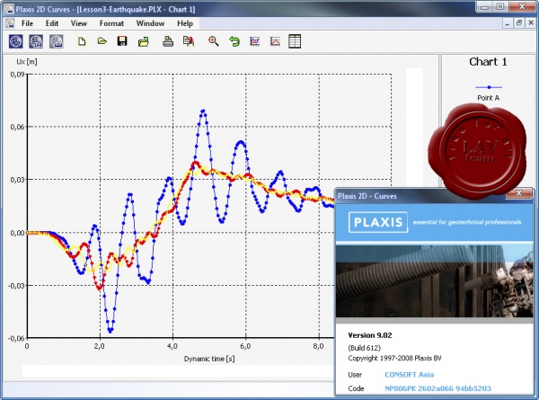Show the data table view

(x=295, y=41)
